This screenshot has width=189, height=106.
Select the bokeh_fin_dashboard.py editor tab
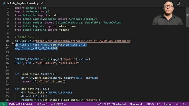click(23, 3)
